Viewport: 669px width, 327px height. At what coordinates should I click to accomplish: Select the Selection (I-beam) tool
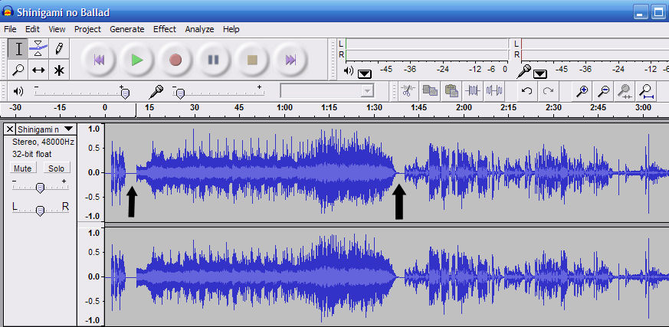point(18,49)
